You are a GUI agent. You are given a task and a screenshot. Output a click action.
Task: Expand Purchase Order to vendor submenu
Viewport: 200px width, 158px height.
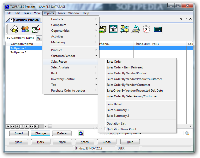tap(71, 91)
